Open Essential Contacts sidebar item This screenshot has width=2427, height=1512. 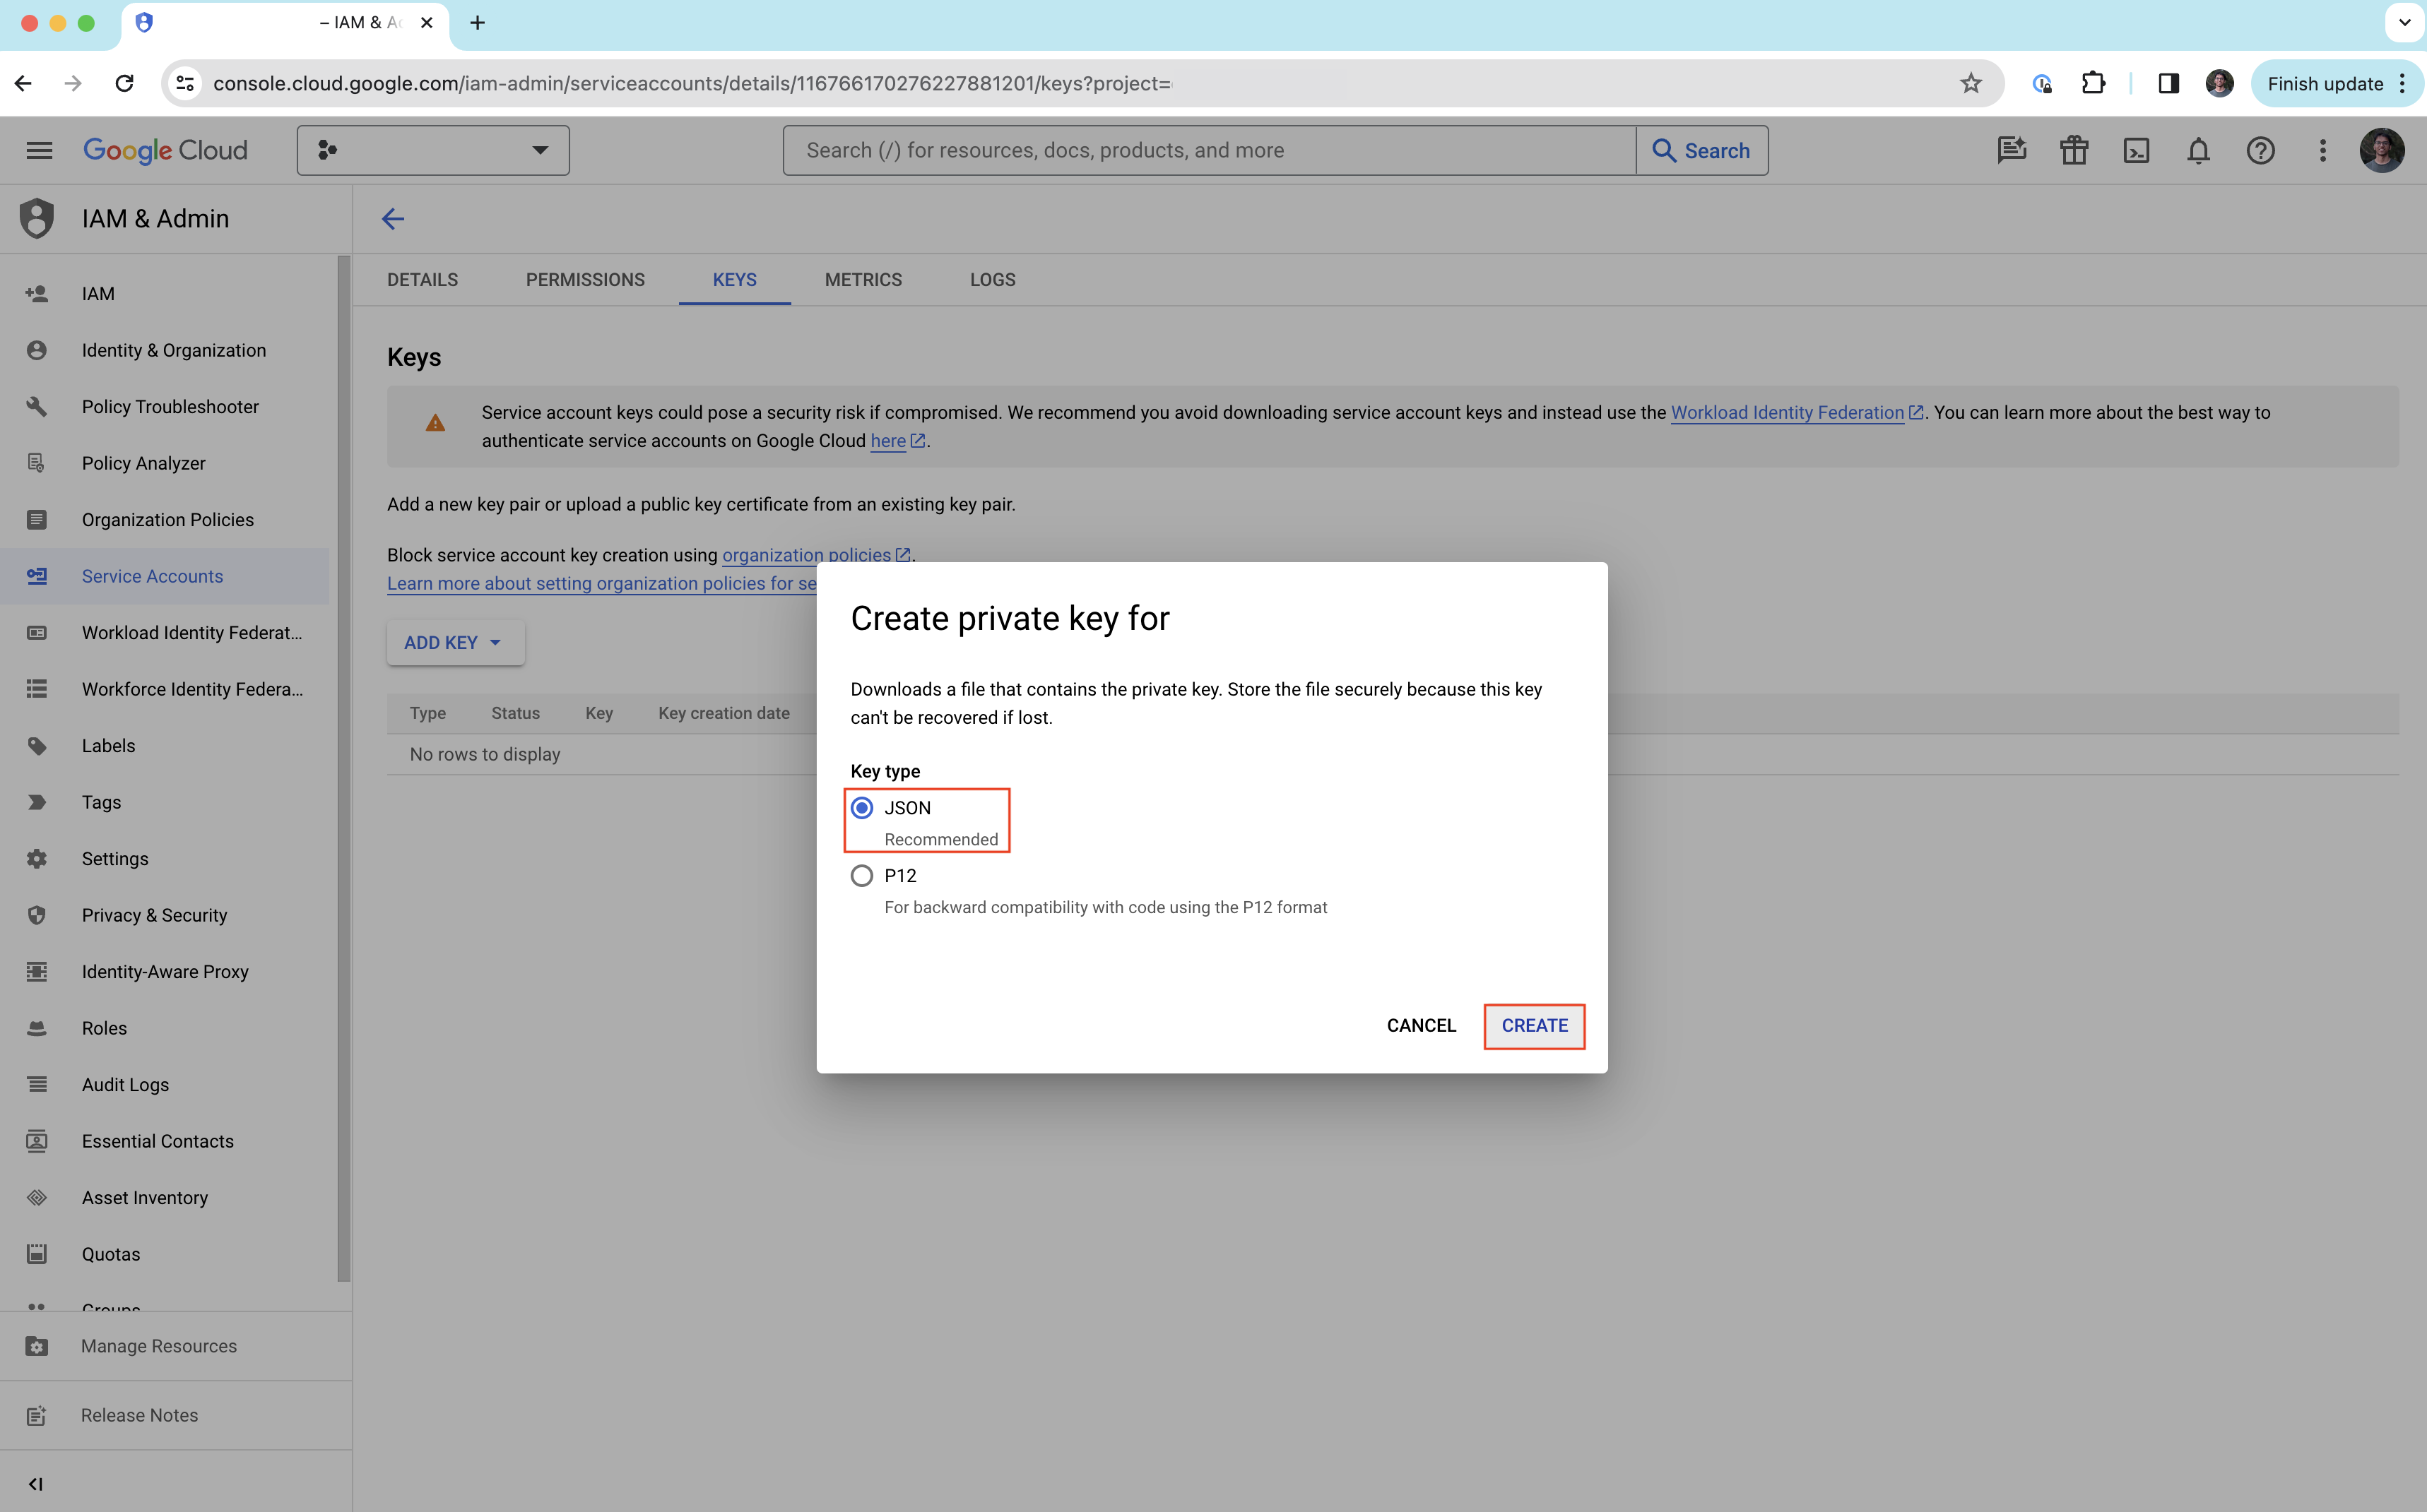click(165, 1141)
